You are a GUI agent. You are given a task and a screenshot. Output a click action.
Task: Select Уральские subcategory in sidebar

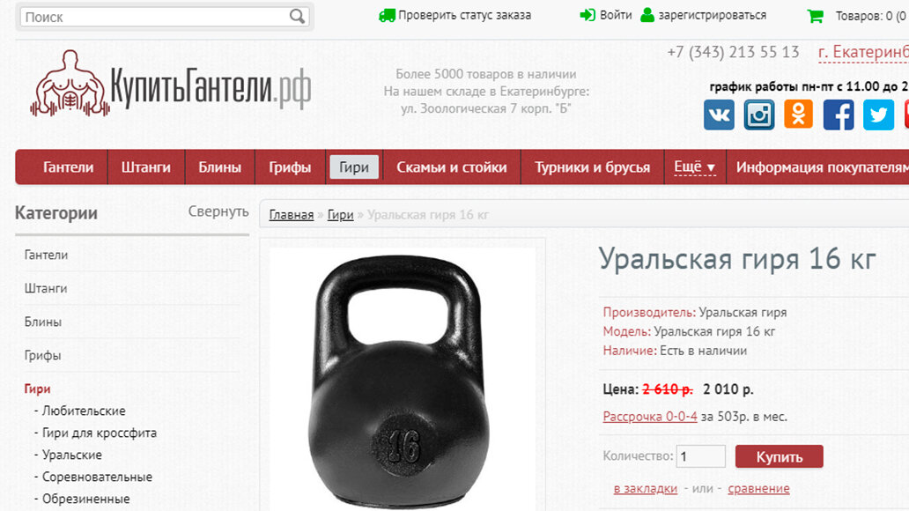coord(71,455)
